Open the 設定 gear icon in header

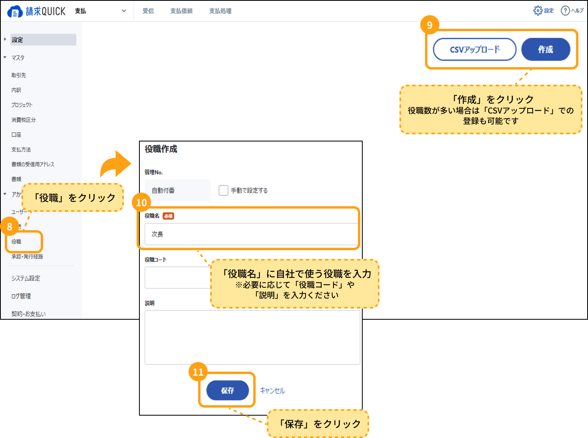538,11
